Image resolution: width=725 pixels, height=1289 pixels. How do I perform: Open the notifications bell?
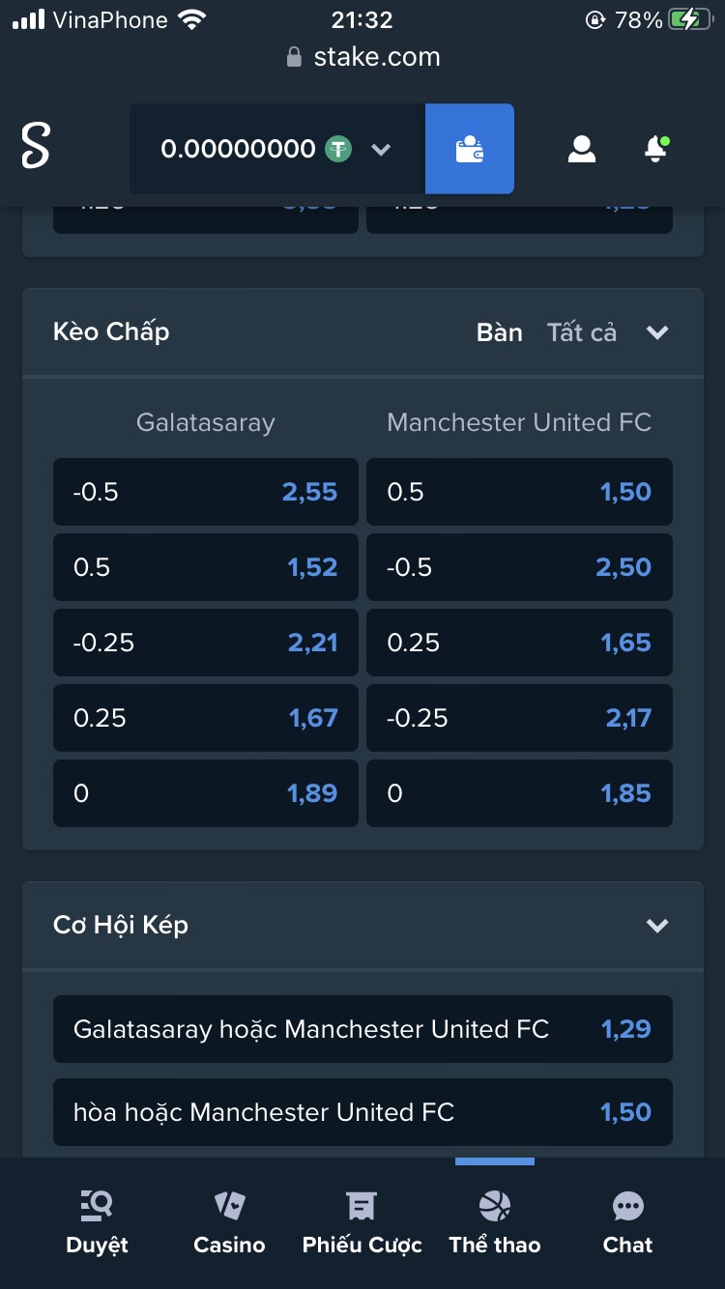(655, 149)
